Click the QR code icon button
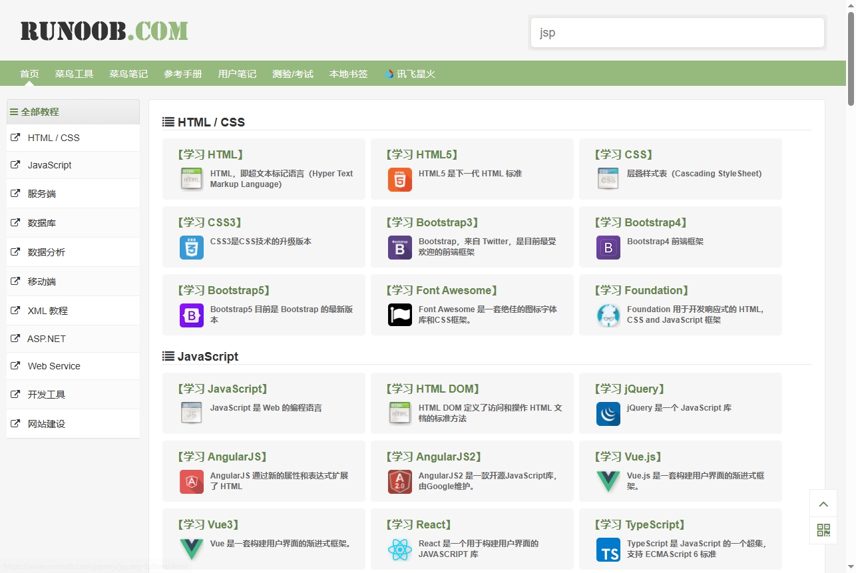Viewport: 856px width, 573px height. [823, 530]
